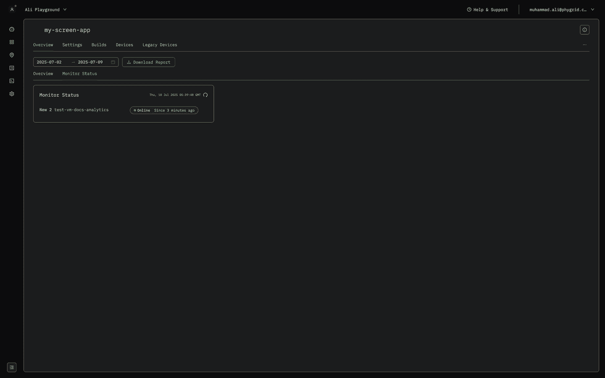Expand the Ali Playground workspace dropdown
The image size is (605, 378).
[45, 9]
